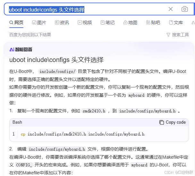The width and height of the screenshot is (195, 176).
Task: Click the picture icon beside 图片
Action: point(34,22)
